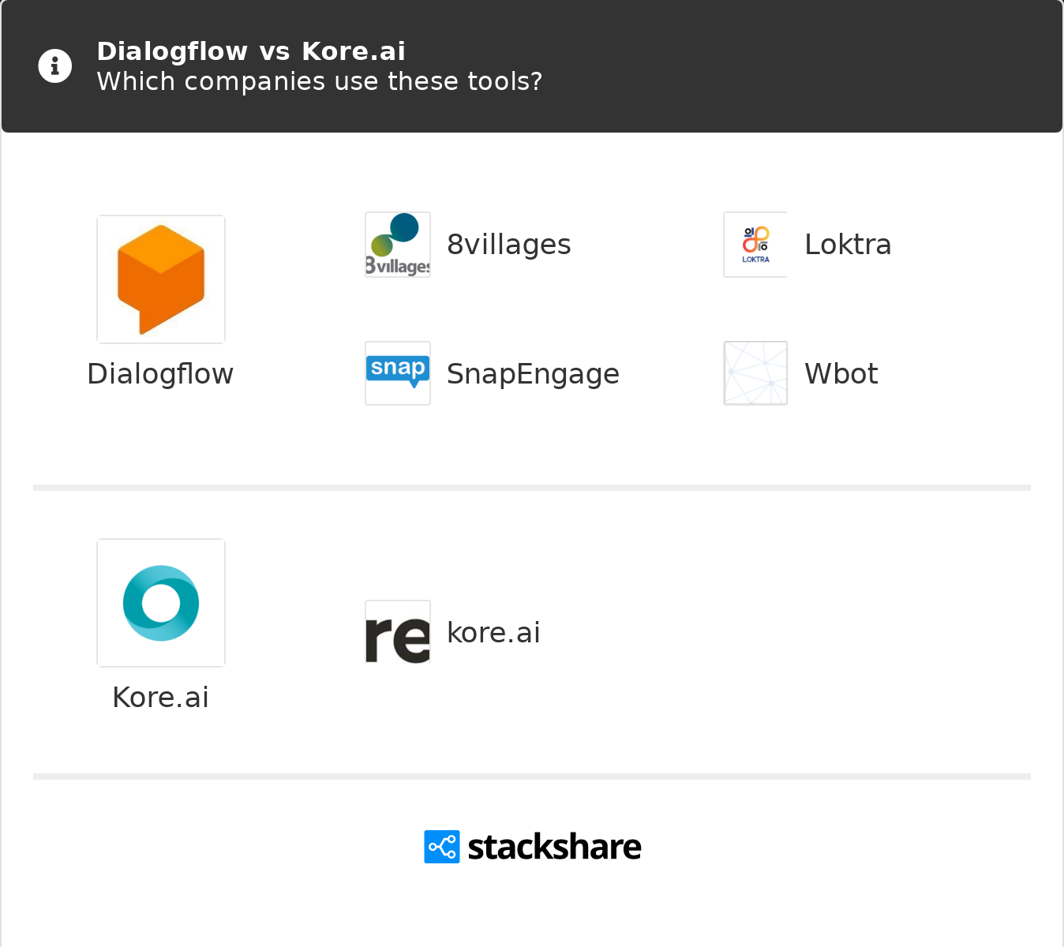Open the 8villages company link
This screenshot has width=1064, height=947.
(508, 244)
